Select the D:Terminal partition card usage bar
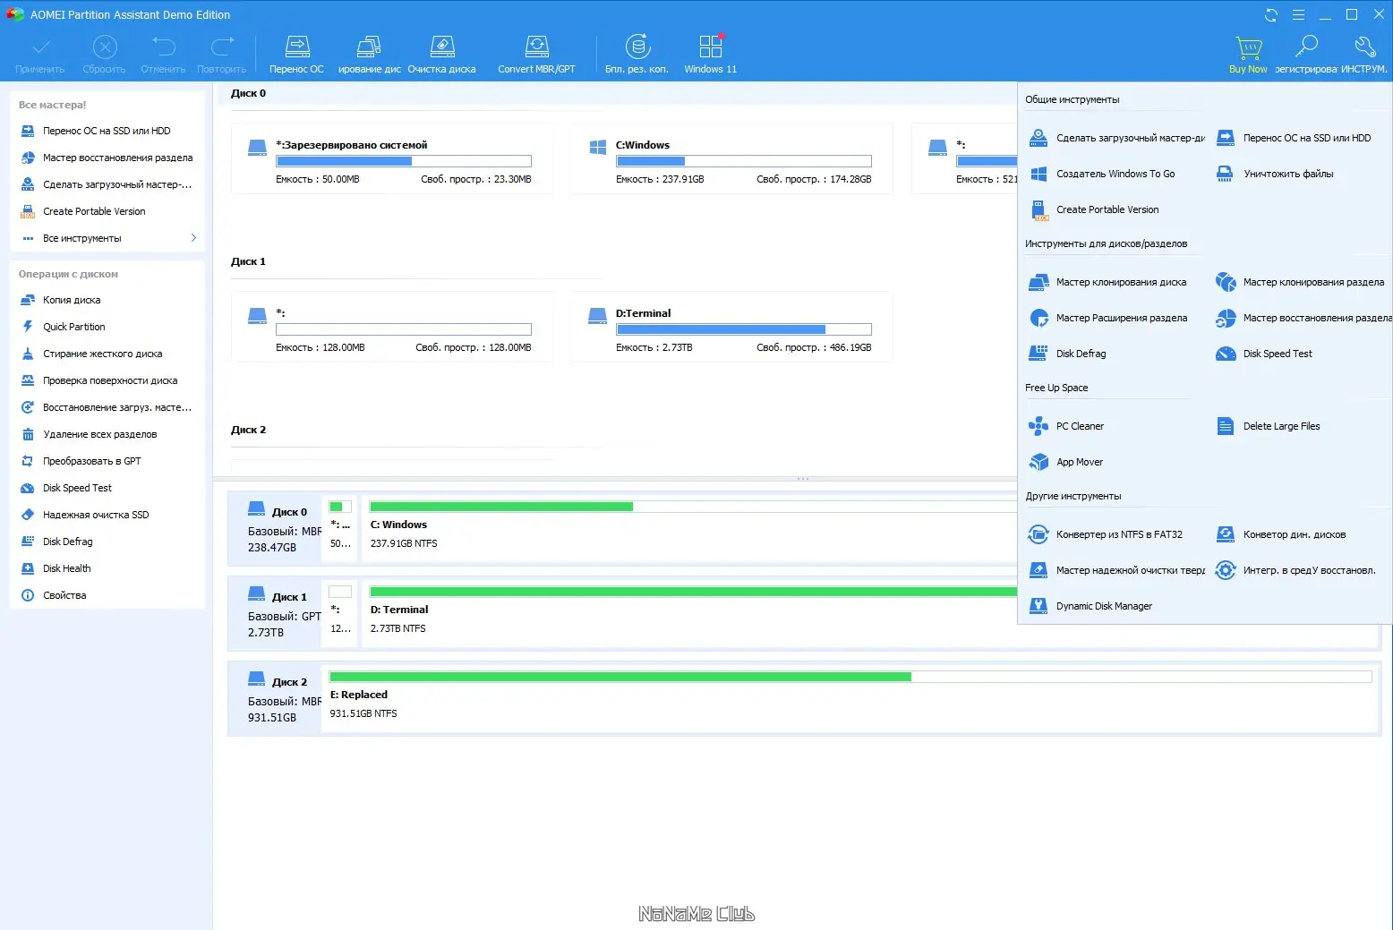Image resolution: width=1393 pixels, height=930 pixels. (x=744, y=329)
